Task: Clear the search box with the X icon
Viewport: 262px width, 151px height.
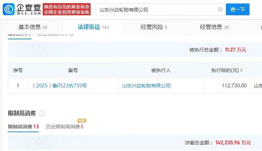Action: 220,9
